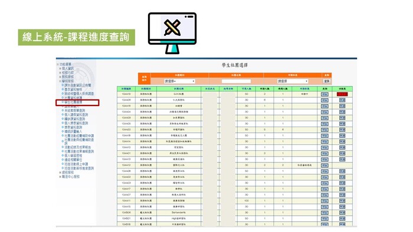Click the apply button in row 104A04
Image resolution: width=413 pixels, height=232 pixels.
click(342, 112)
